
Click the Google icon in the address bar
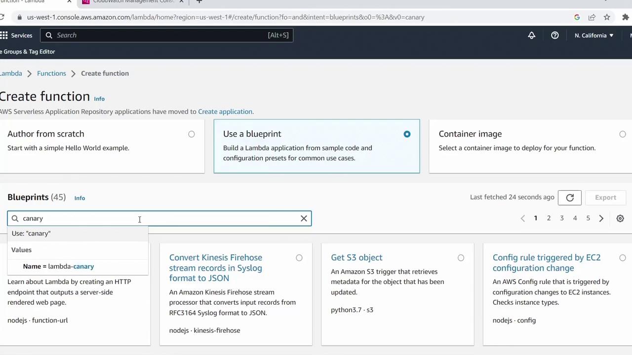[x=577, y=17]
